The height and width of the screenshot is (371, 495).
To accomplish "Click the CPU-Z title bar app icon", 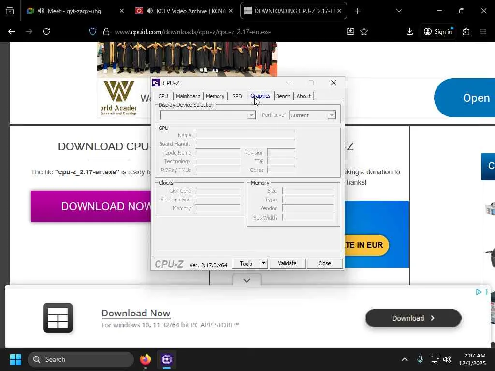I will (156, 83).
